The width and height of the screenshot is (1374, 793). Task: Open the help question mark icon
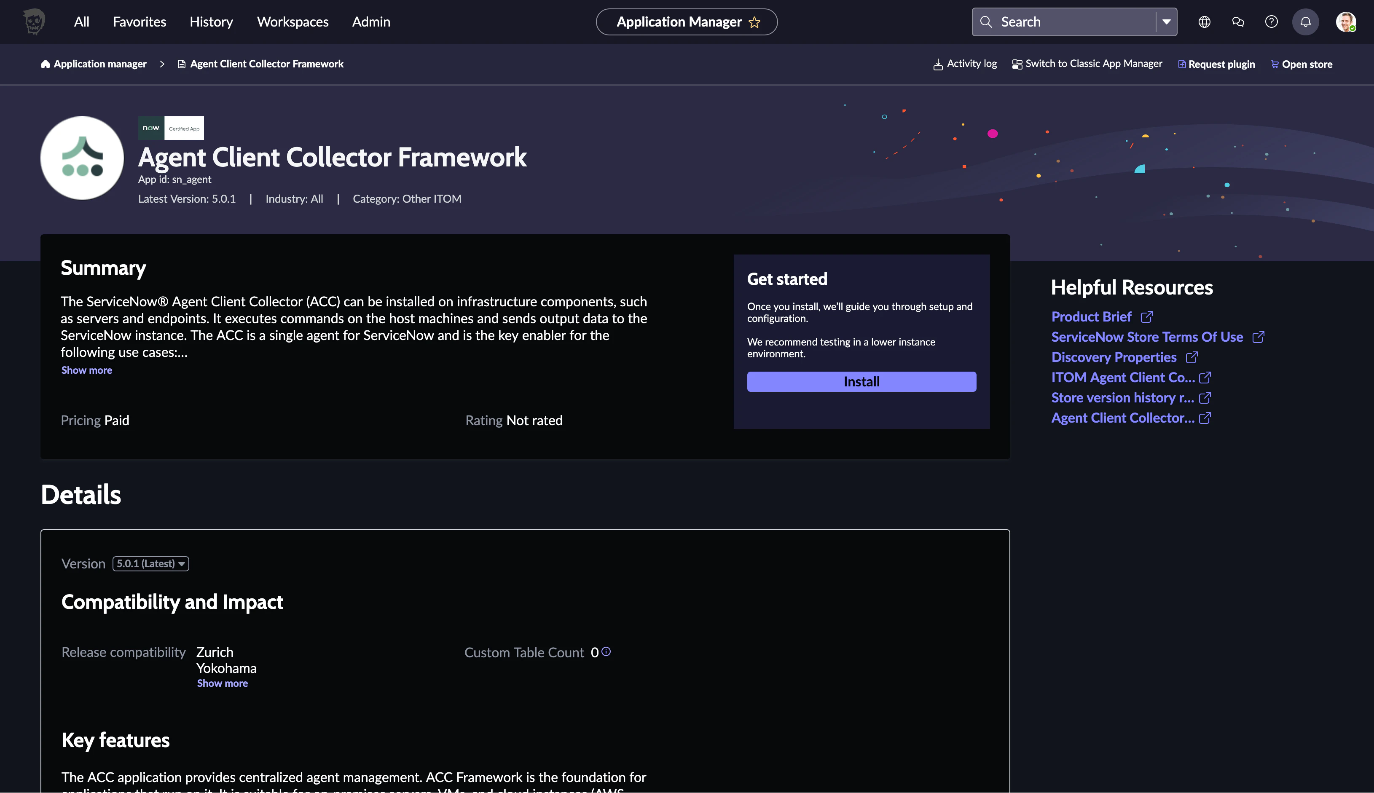point(1272,22)
